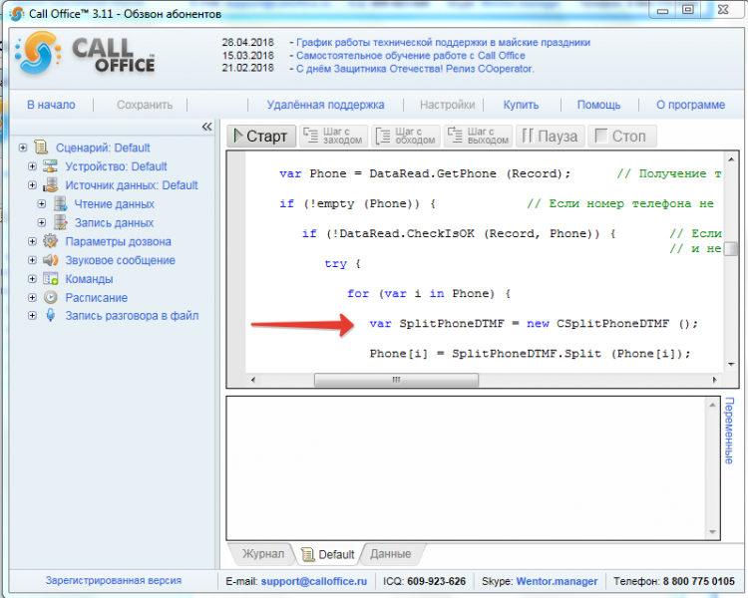Click Шаг с выходом step-out button
Viewport: 748px width, 598px height.
[x=478, y=136]
